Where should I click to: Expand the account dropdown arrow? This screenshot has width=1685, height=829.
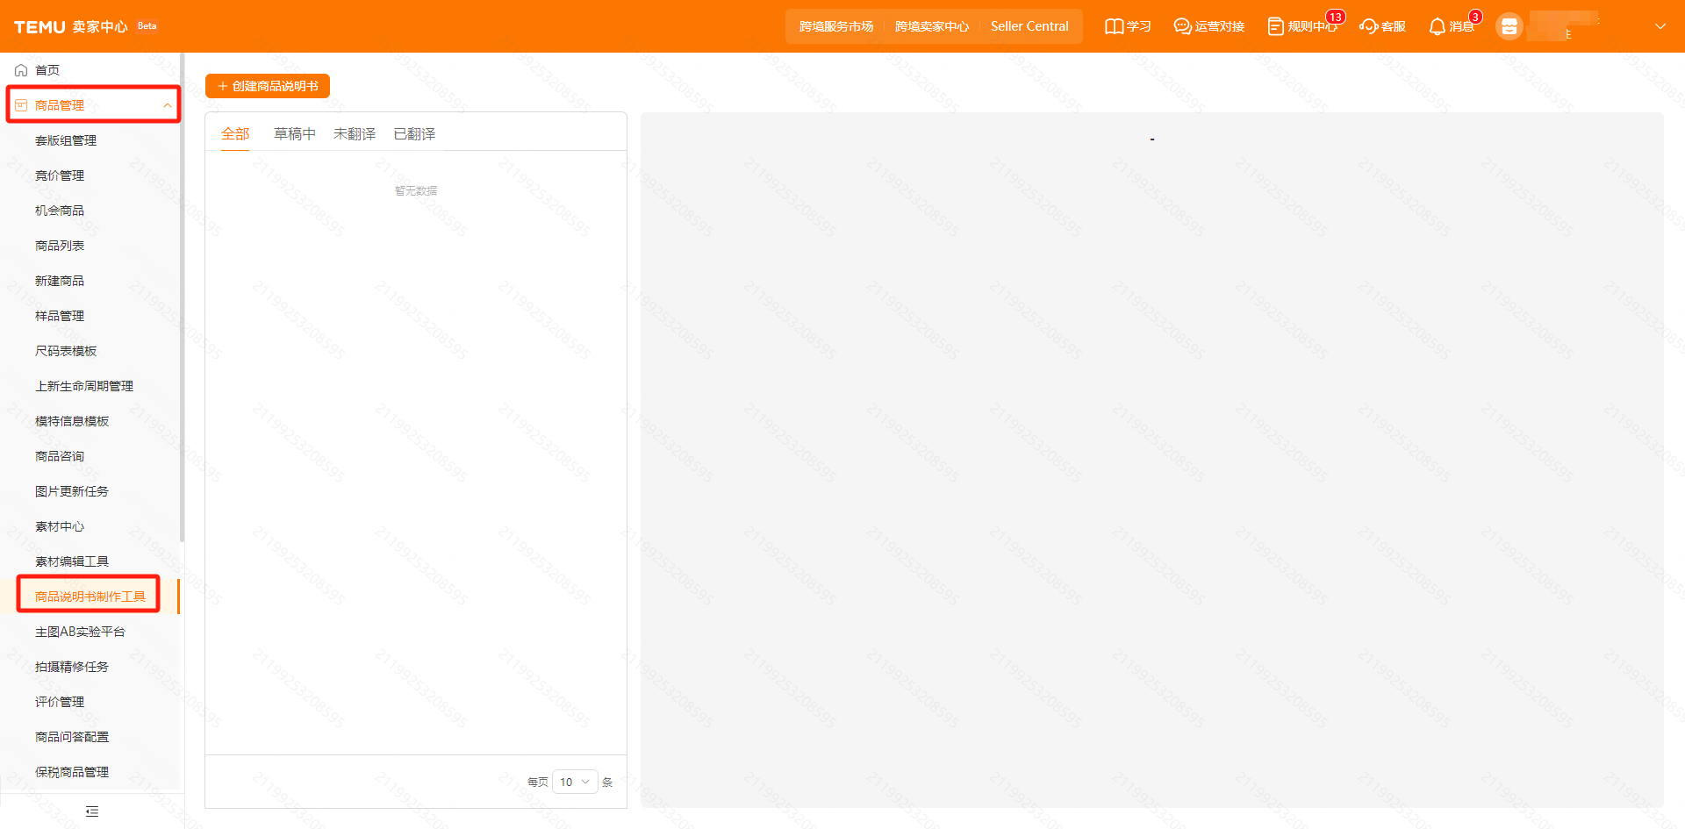(x=1660, y=26)
